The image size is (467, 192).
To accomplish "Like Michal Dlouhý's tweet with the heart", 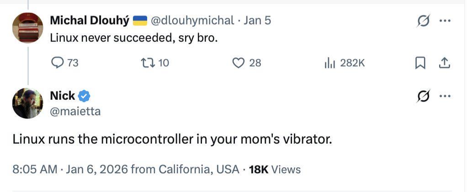I will 239,63.
